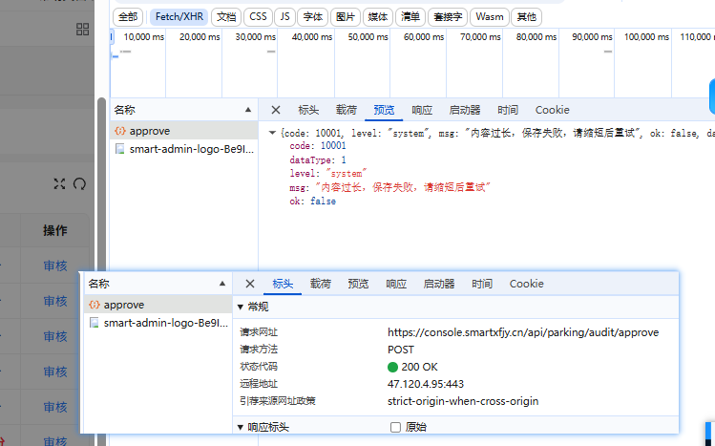Collapse the JSON response object triangle
Screen dimensions: 715x446
coord(272,133)
